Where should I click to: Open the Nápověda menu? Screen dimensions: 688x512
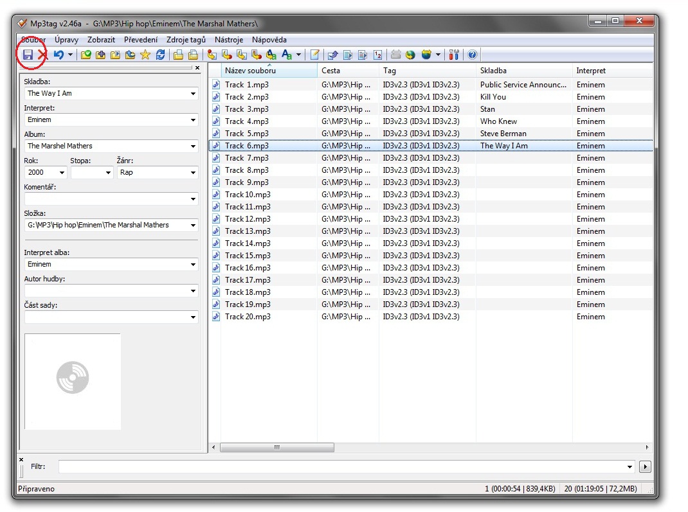coord(269,39)
